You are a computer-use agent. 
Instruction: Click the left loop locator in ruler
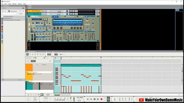point(61,58)
